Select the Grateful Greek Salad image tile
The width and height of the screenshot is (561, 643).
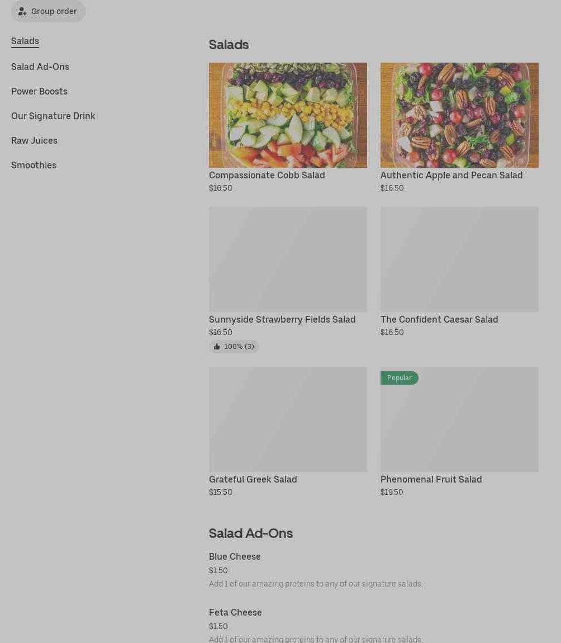click(x=288, y=419)
